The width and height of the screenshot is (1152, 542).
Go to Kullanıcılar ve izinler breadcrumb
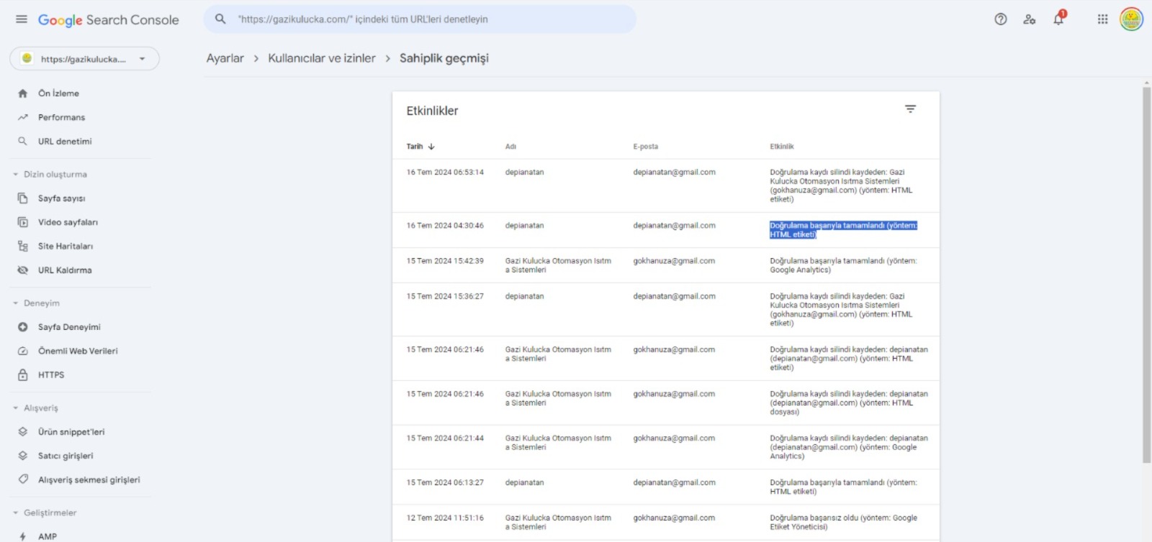322,58
